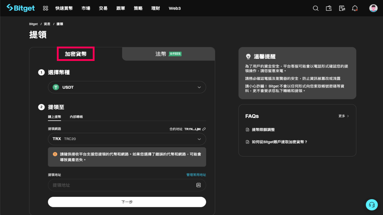Image resolution: width=383 pixels, height=215 pixels.
Task: Open the search icon in top navigation
Action: point(316,8)
